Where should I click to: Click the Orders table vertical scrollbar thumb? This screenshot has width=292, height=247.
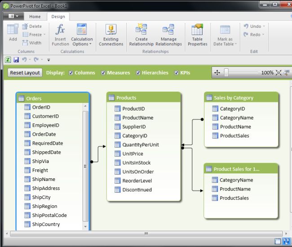85,166
